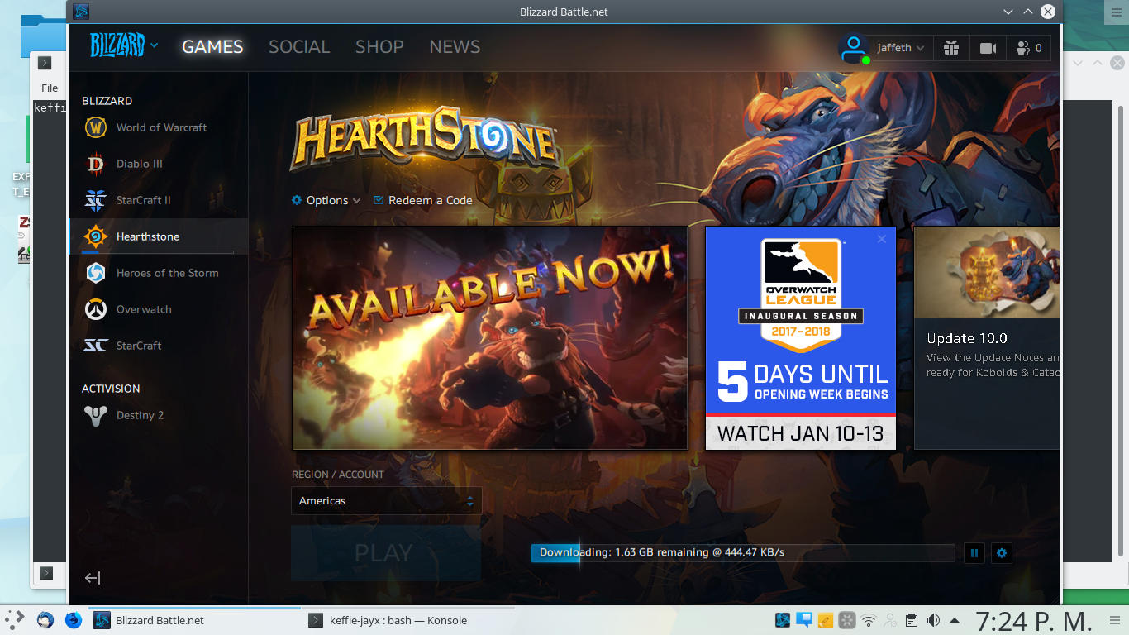Open the panel hamburger menu at taskbar end
Screen dimensions: 1129x635
tap(1117, 620)
